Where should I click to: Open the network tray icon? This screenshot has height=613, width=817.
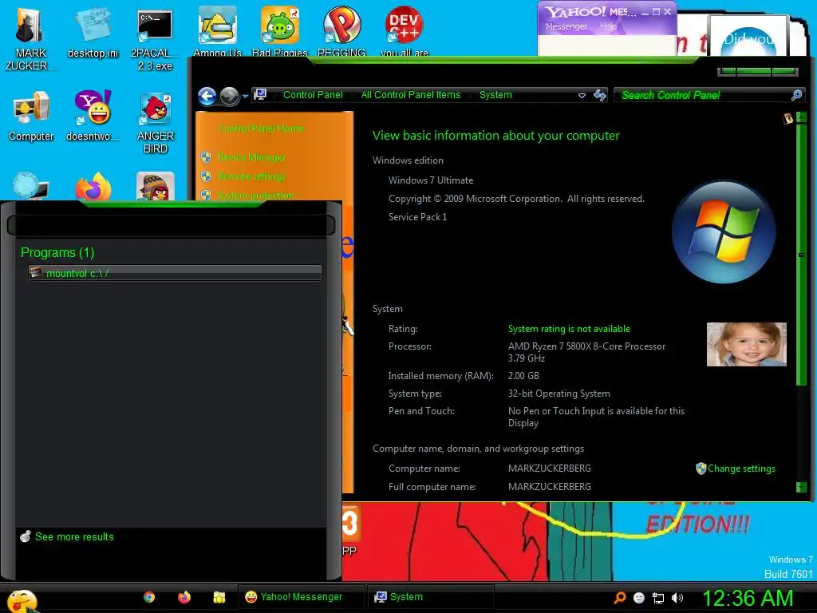pyautogui.click(x=658, y=598)
